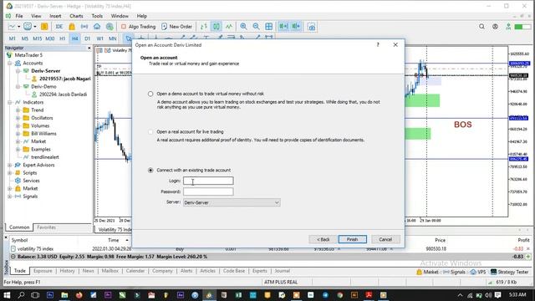The image size is (535, 301).
Task: Select the D1 timeframe
Action: point(87,38)
